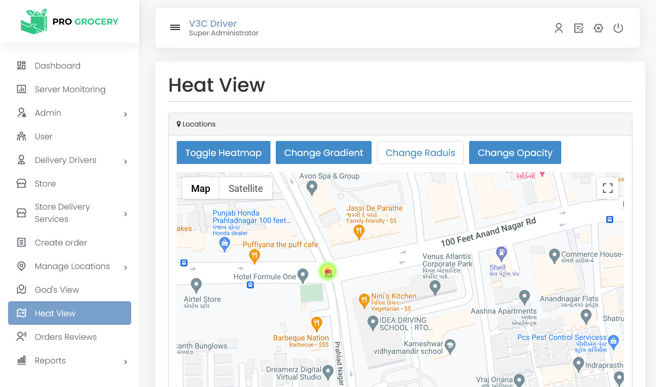Viewport: 656px width, 387px height.
Task: Open the Store menu item
Action: tap(70, 183)
